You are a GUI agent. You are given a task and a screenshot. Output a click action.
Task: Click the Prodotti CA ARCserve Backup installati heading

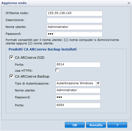tap(42, 49)
